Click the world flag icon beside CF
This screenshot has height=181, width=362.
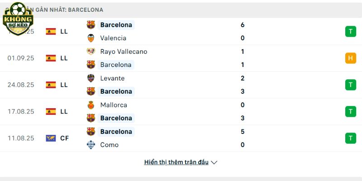coord(51,138)
